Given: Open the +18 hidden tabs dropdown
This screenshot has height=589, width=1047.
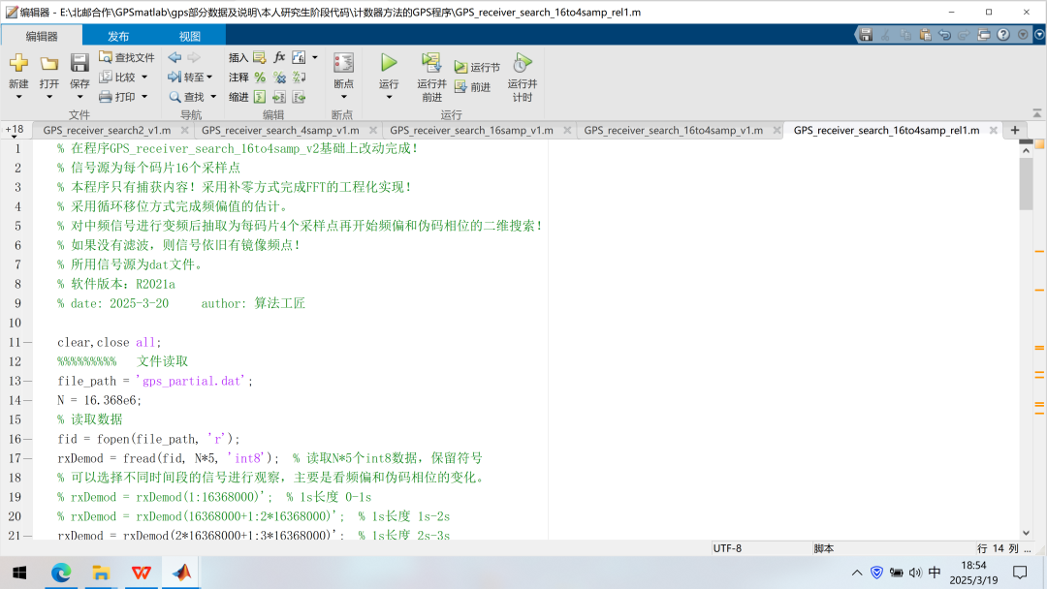Looking at the screenshot, I should click(14, 132).
